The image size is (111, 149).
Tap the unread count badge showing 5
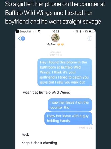[23, 38]
